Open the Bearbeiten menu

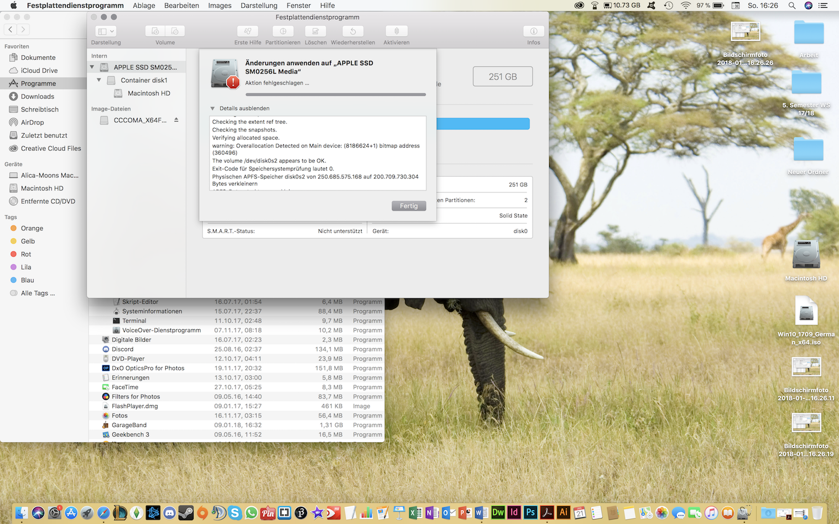(181, 6)
